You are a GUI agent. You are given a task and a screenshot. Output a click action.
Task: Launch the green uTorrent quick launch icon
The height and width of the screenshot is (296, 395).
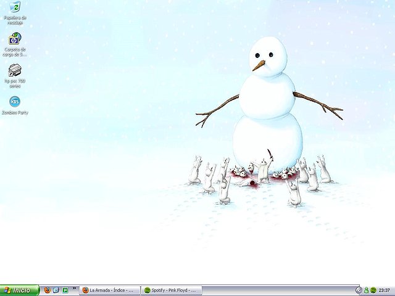(65, 290)
